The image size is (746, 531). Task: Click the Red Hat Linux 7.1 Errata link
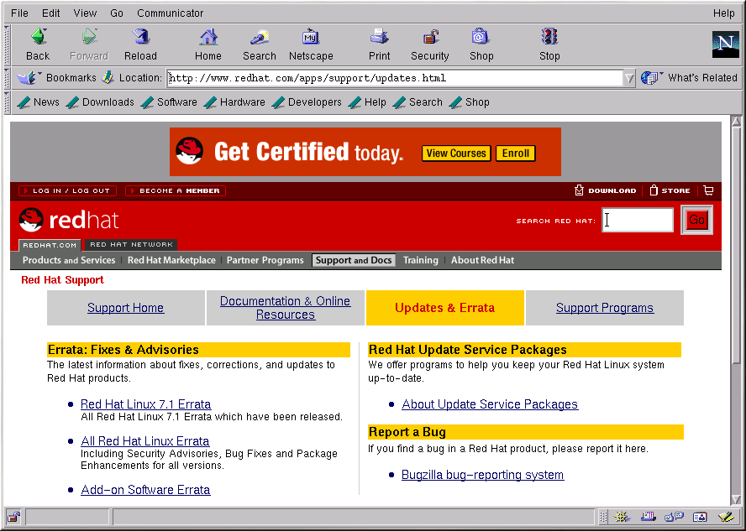coord(145,404)
